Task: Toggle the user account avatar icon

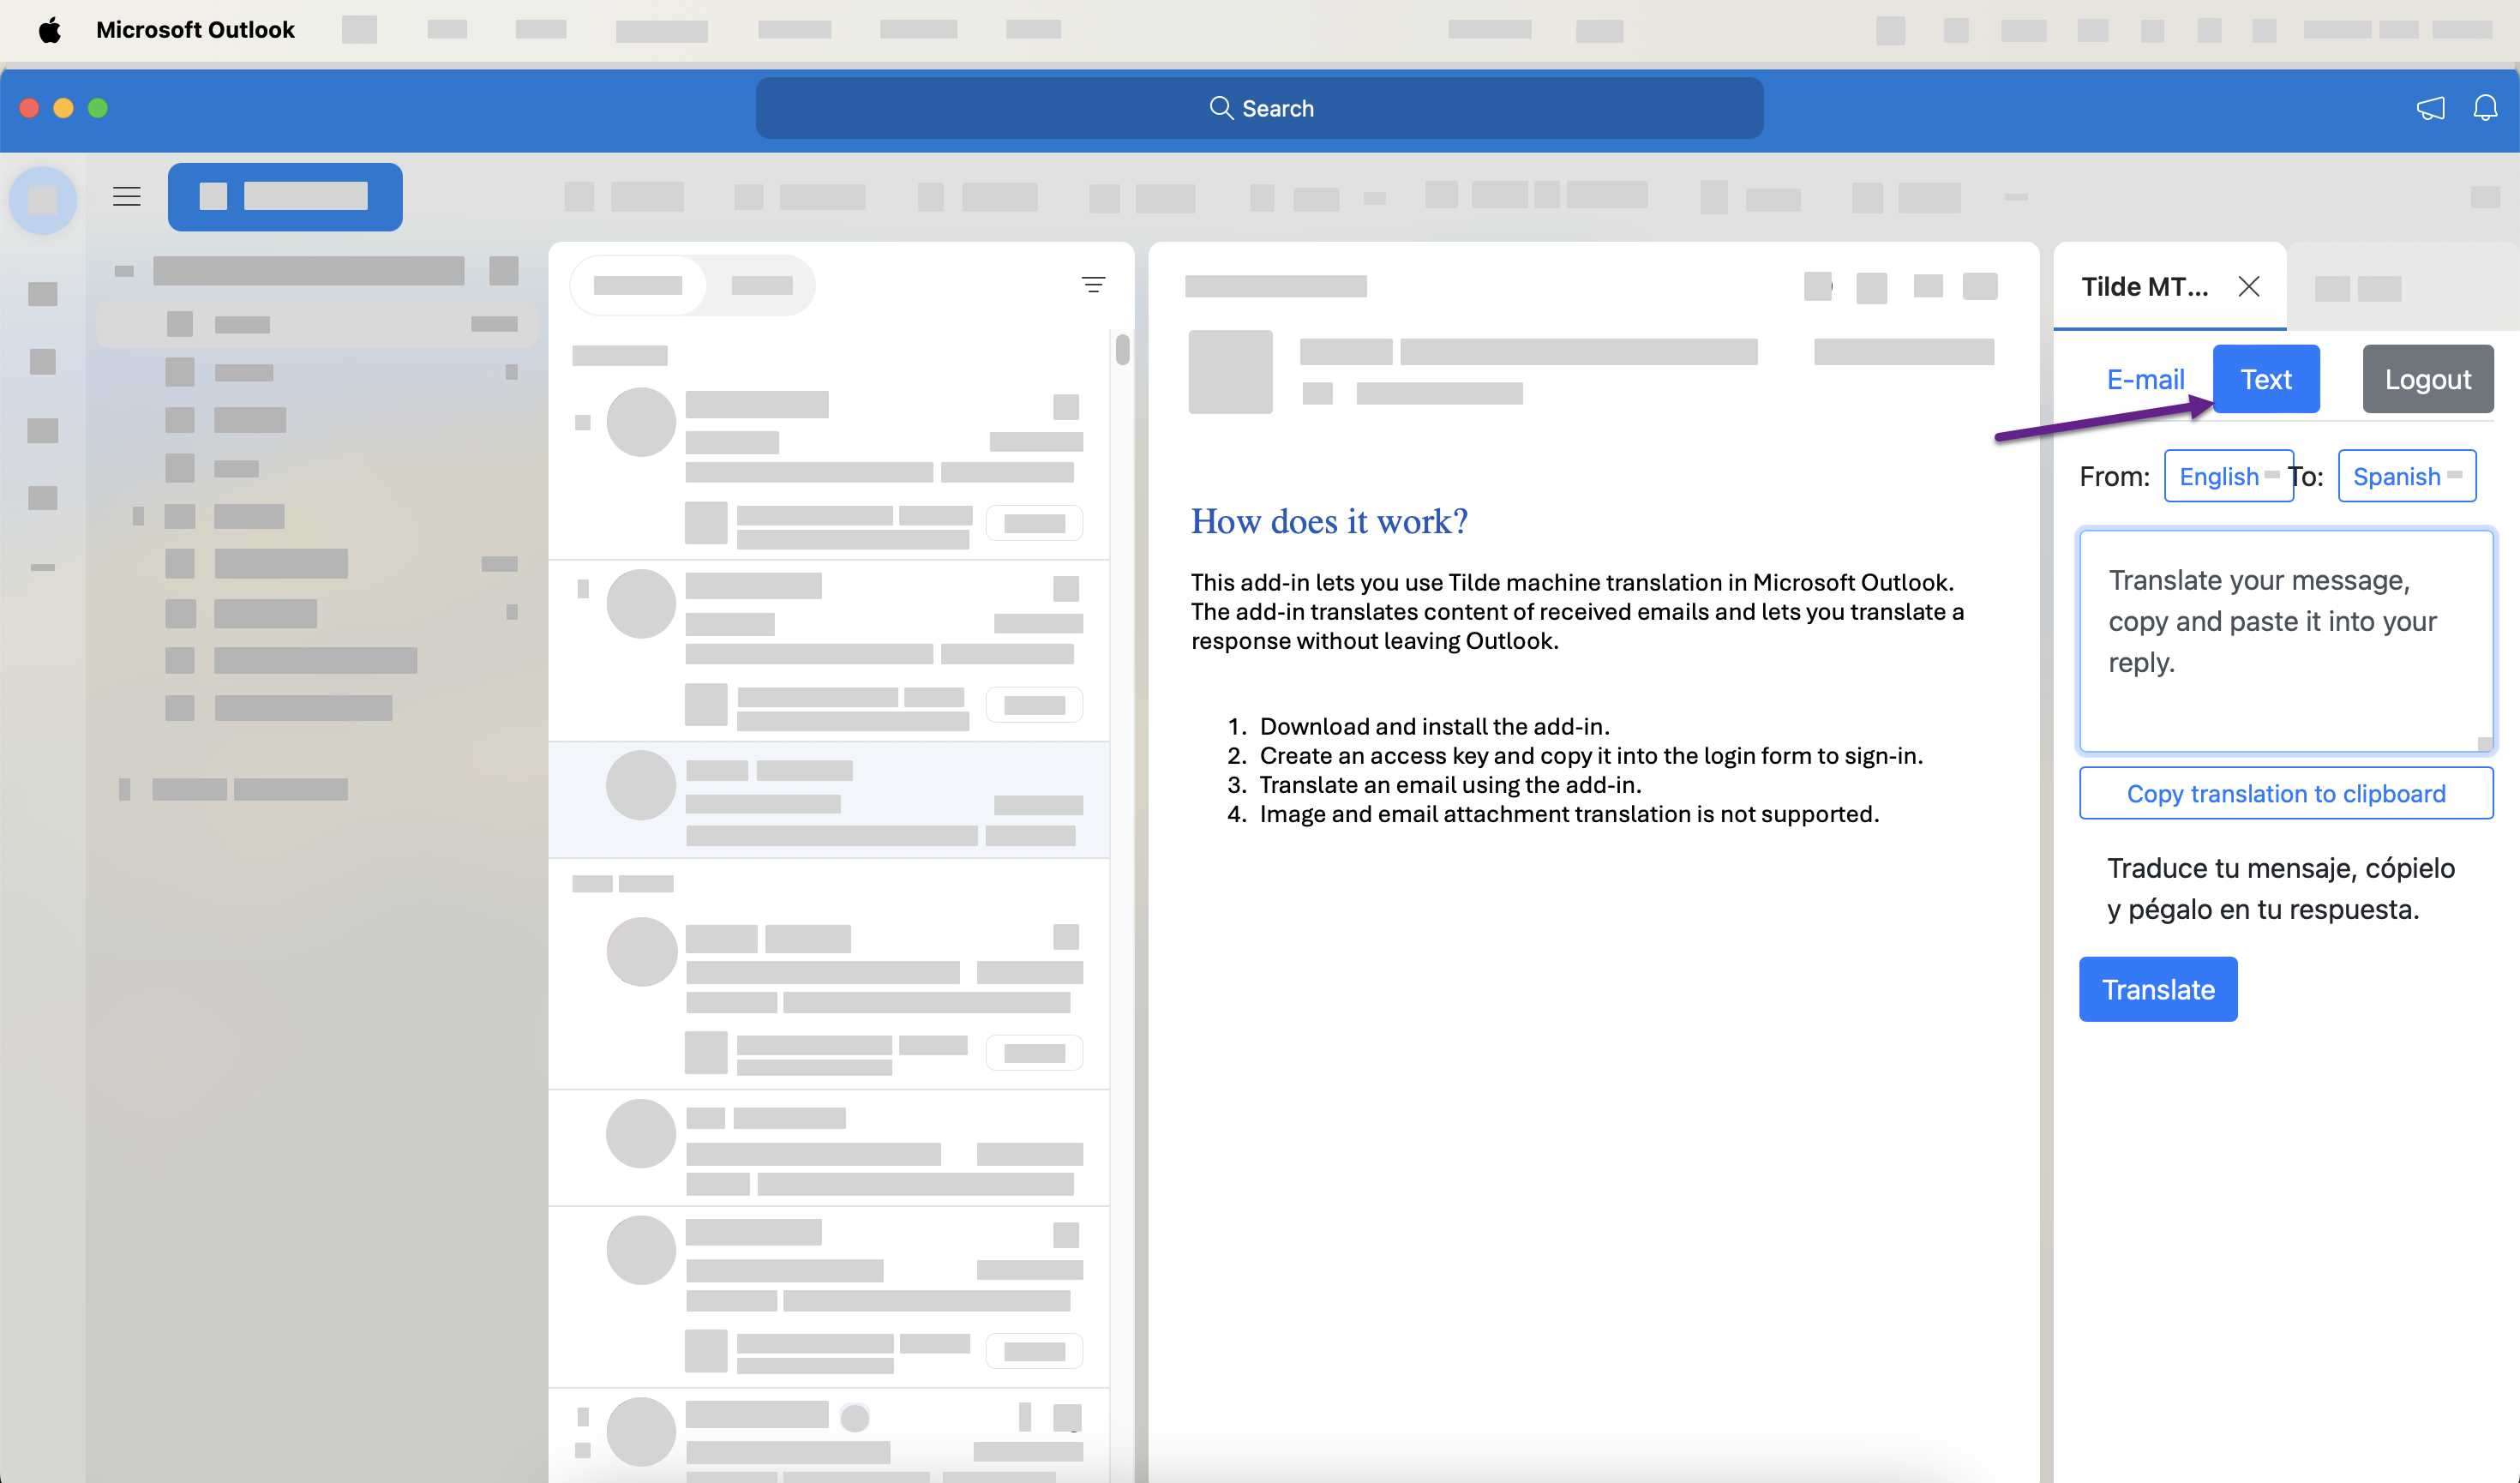Action: pyautogui.click(x=42, y=195)
